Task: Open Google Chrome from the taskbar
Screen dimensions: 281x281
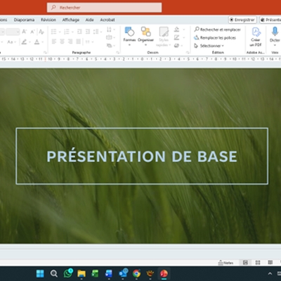Action: 136,273
